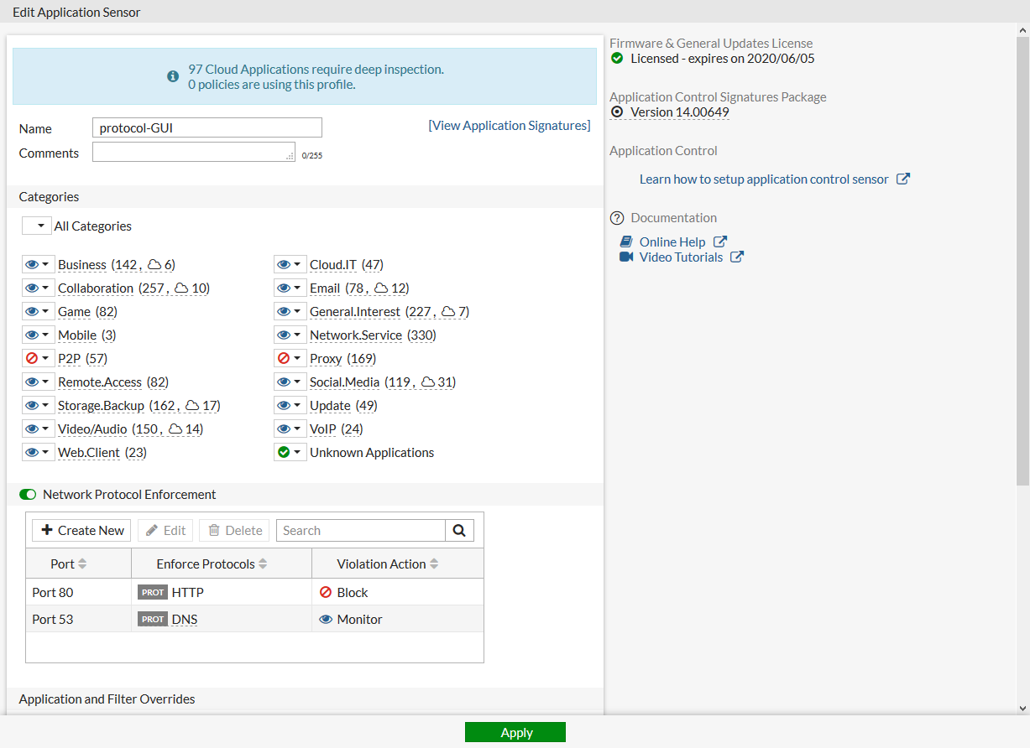Click the Video/Audio category name

[x=92, y=429]
